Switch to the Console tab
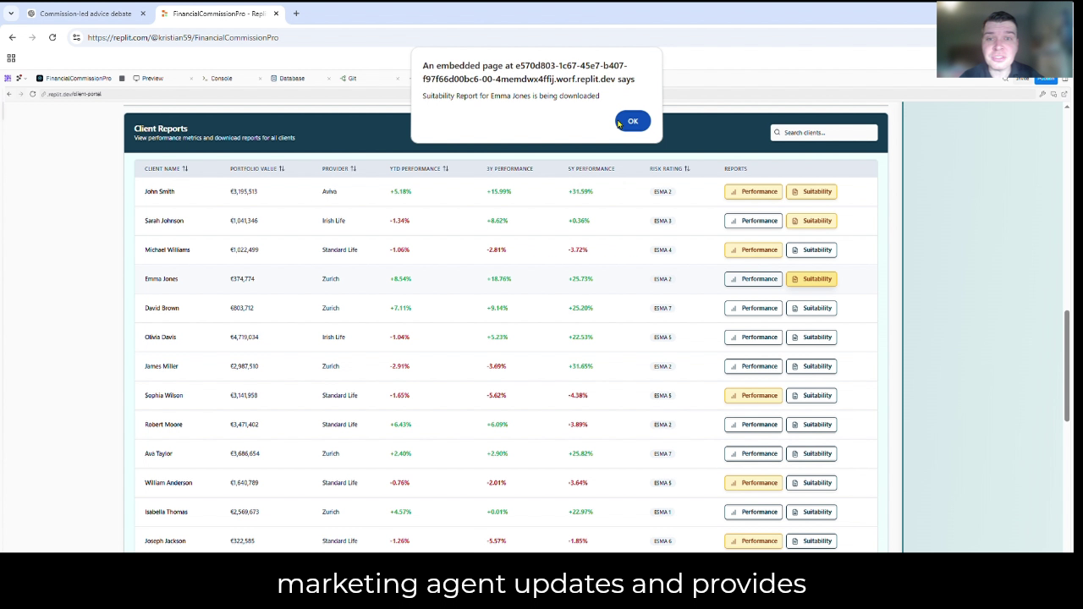 point(221,78)
